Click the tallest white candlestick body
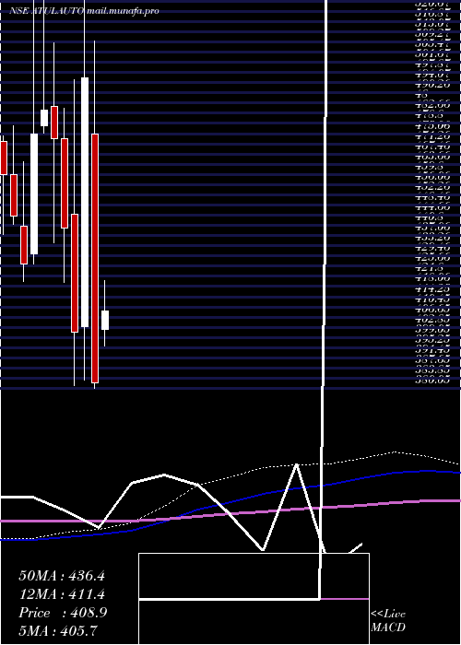 coord(85,203)
